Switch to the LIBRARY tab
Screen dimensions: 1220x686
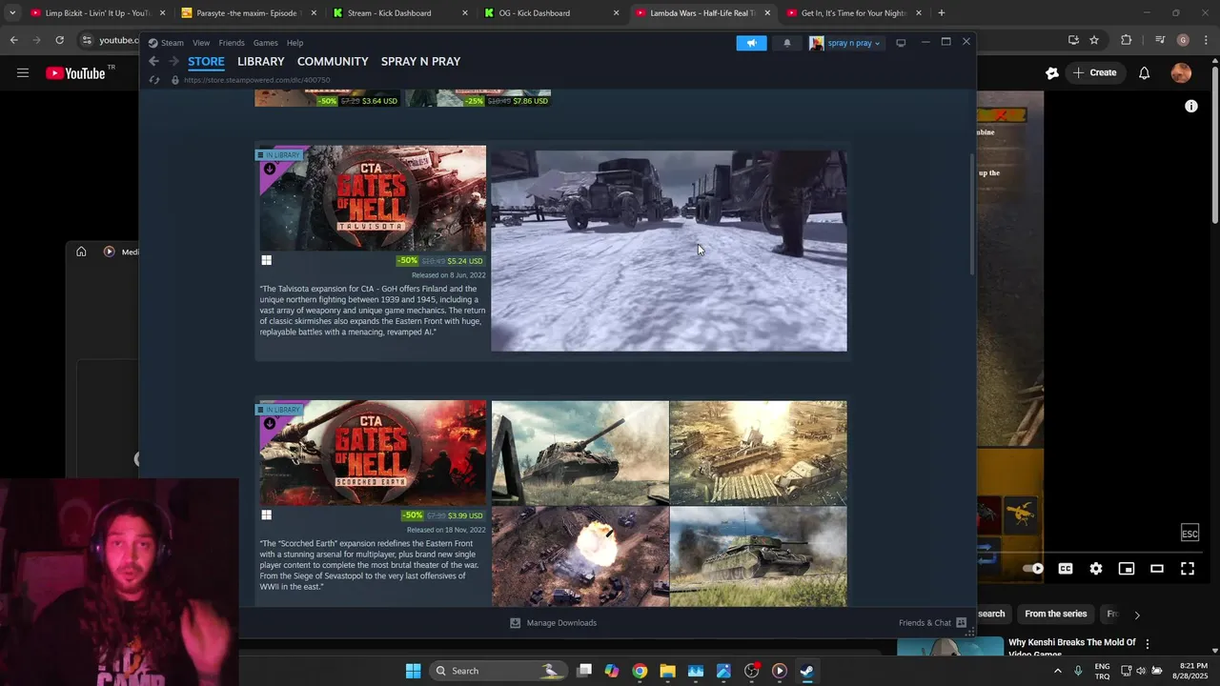tap(261, 61)
